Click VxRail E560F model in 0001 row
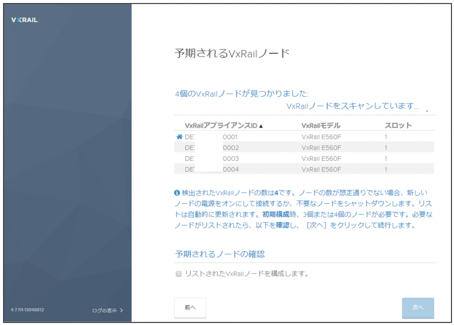 point(321,137)
